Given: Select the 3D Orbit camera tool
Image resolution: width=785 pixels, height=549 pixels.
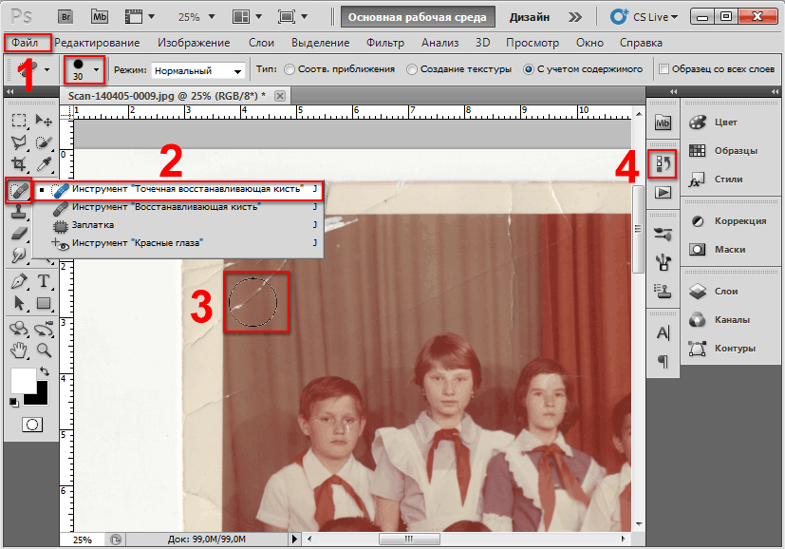Looking at the screenshot, I should coord(44,329).
